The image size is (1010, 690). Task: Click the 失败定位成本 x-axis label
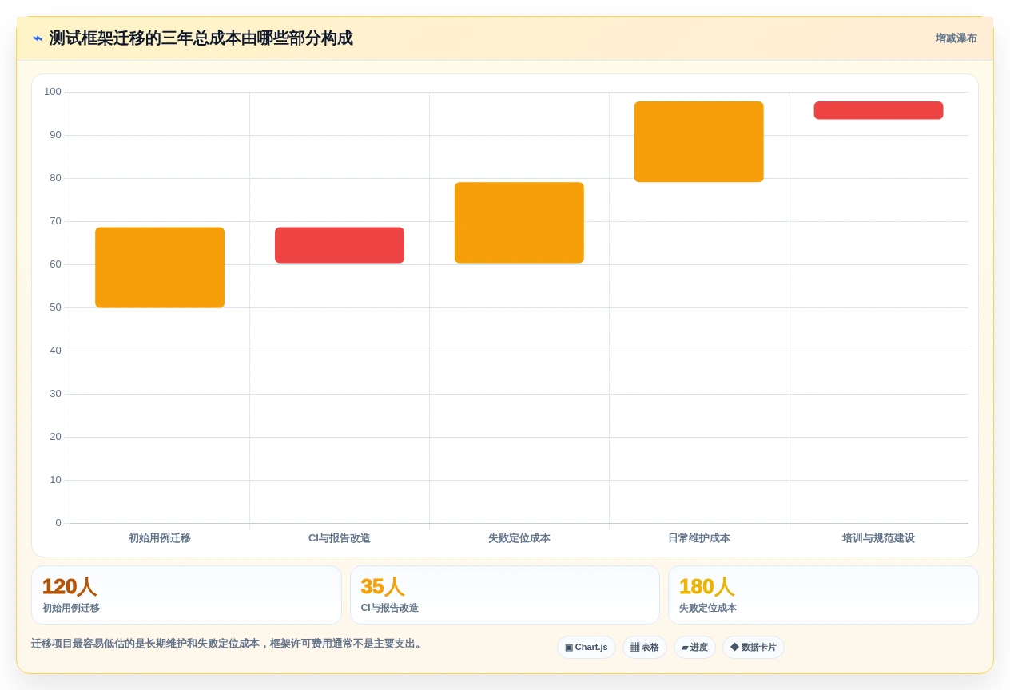pyautogui.click(x=519, y=538)
